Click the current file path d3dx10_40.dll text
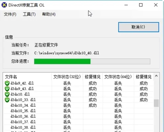The width and height of the screenshot is (164, 132). pos(67,53)
